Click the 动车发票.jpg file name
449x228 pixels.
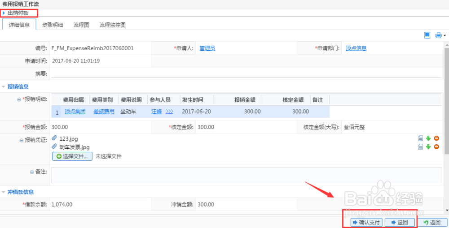75,147
